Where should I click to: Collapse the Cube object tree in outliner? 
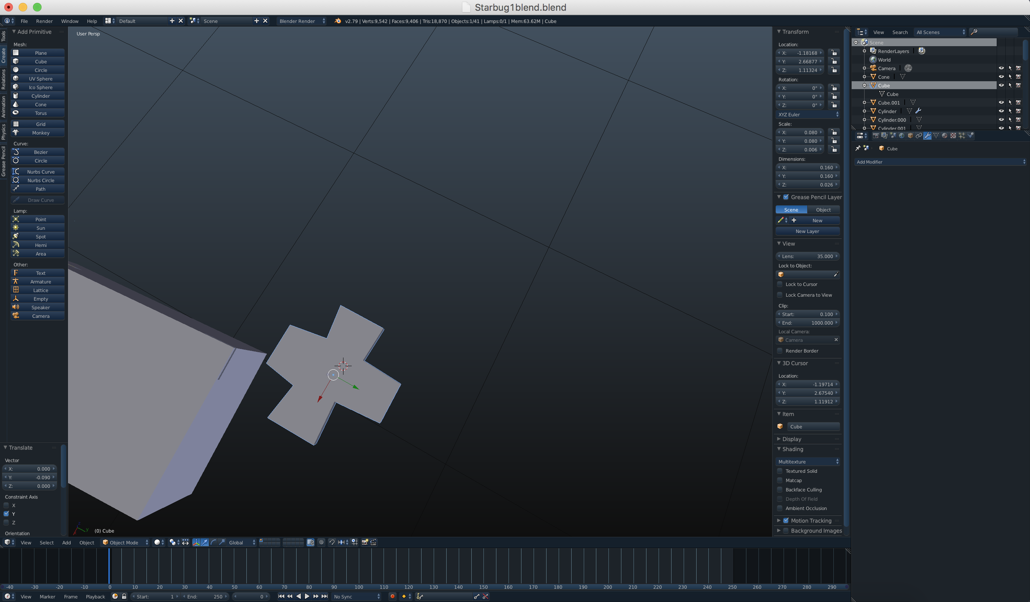(864, 85)
